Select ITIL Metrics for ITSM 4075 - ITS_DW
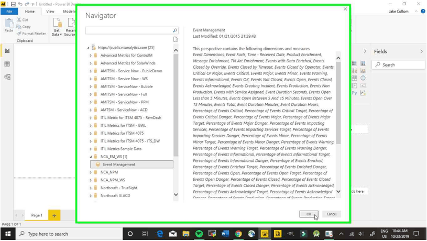The width and height of the screenshot is (427, 241). pos(130,141)
